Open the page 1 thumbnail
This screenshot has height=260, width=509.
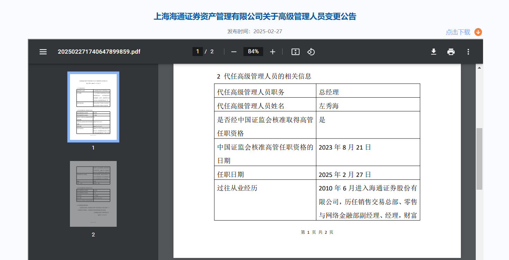click(x=93, y=107)
